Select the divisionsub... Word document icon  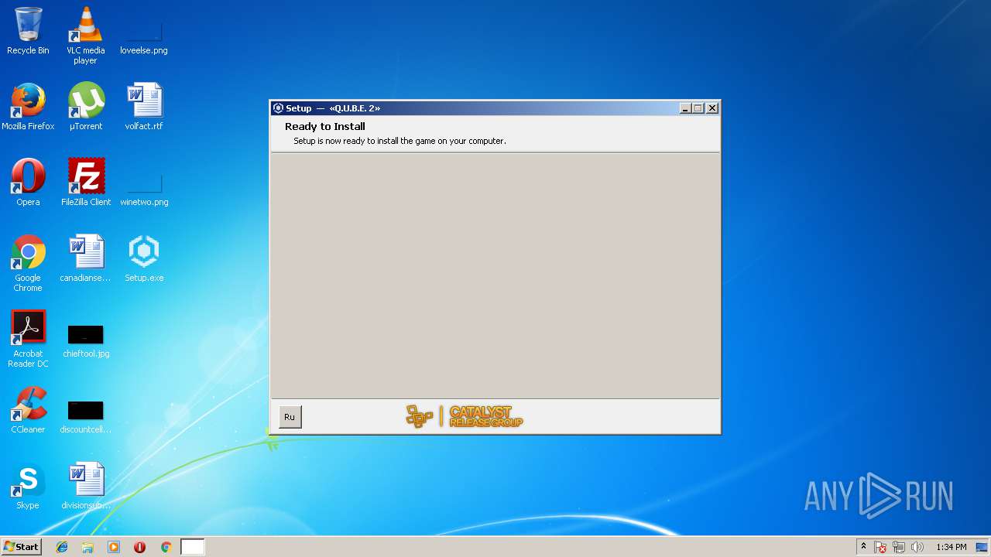(x=86, y=486)
